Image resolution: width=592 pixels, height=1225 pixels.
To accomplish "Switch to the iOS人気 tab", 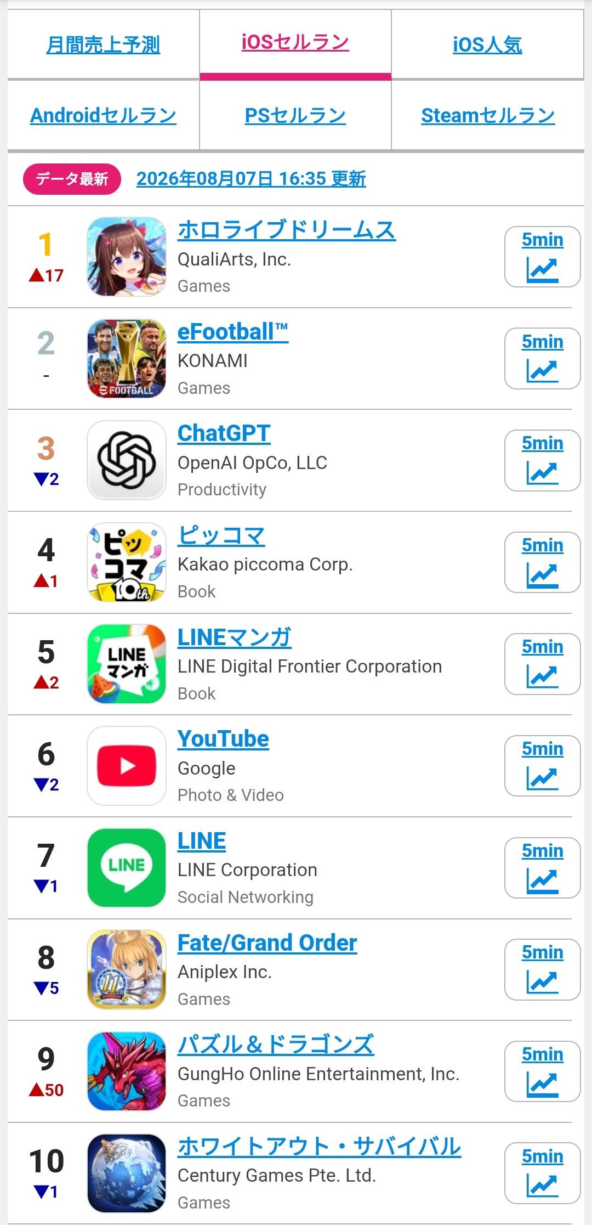I will coord(487,44).
